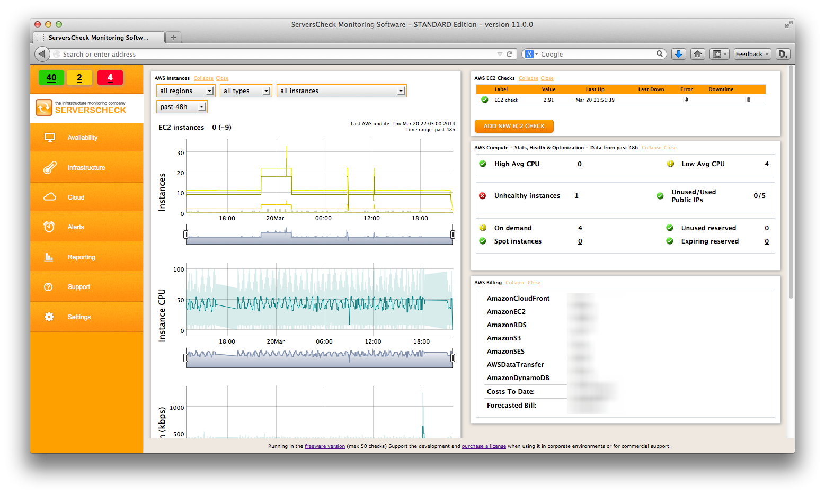Open the Feedback dropdown in the toolbar
This screenshot has width=825, height=495.
click(x=752, y=53)
